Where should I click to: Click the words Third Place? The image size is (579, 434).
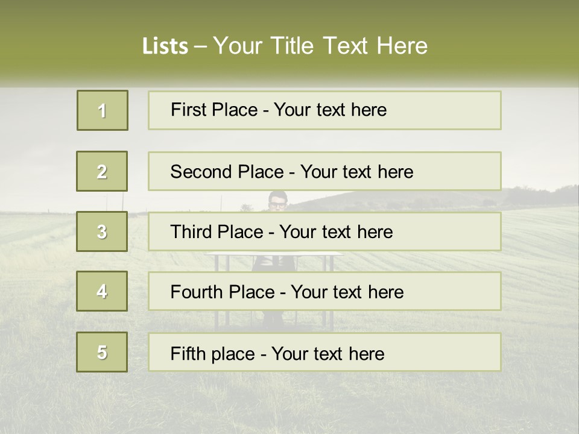tap(217, 231)
